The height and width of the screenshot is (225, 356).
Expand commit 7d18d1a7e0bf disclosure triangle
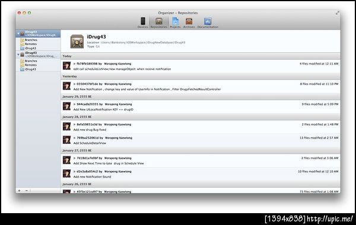click(74, 158)
